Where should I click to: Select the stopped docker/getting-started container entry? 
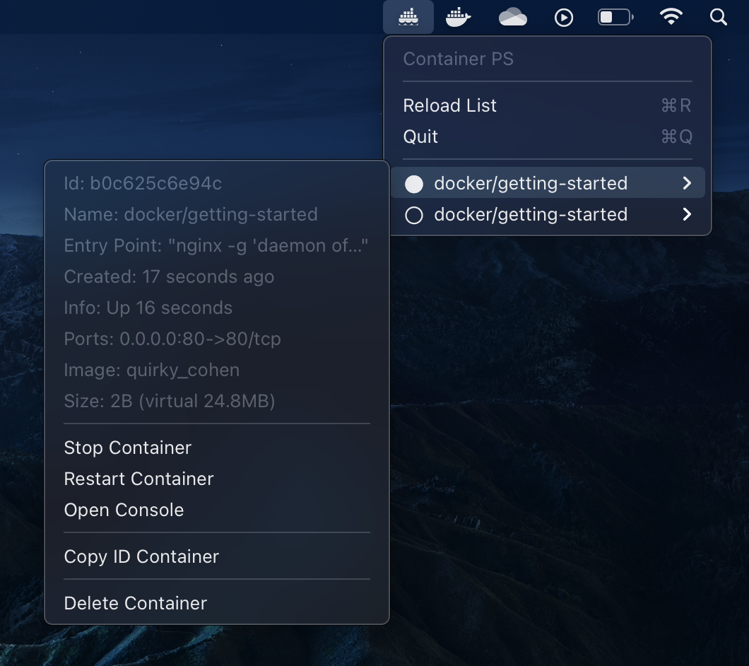pos(548,214)
